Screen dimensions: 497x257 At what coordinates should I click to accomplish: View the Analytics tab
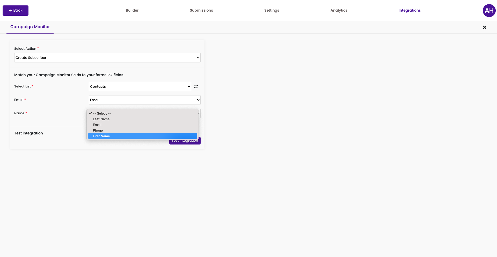(339, 10)
